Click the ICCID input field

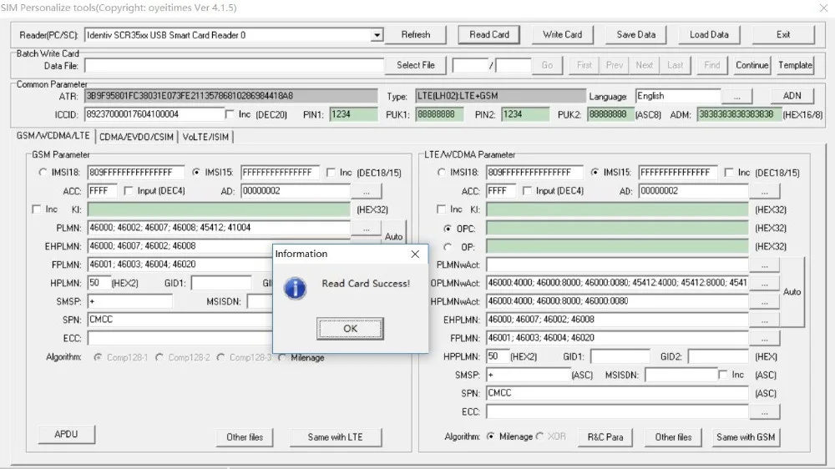[x=154, y=114]
